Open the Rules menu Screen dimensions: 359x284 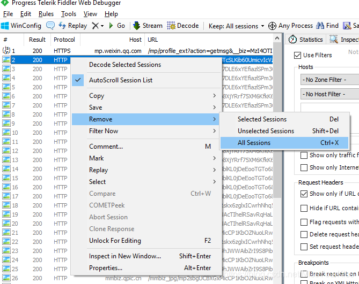pyautogui.click(x=46, y=14)
